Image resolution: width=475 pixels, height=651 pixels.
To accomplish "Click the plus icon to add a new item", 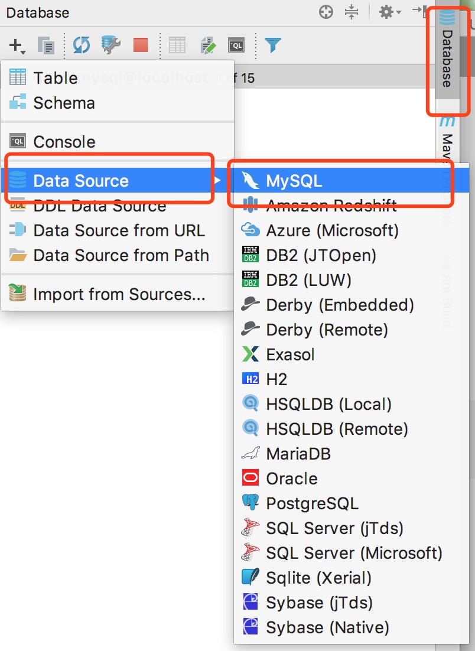I will [x=17, y=45].
